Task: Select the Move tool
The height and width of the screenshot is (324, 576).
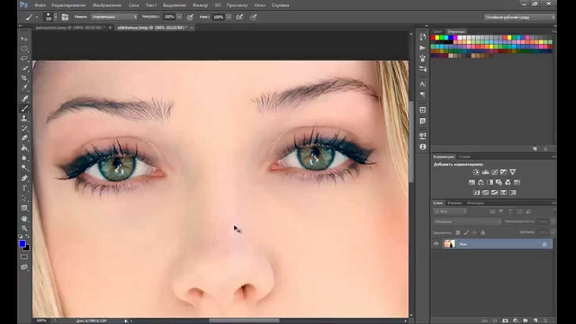Action: pos(24,39)
